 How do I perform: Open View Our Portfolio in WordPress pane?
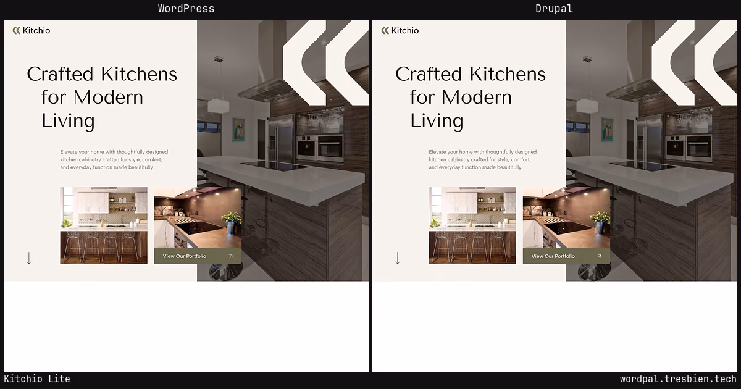(x=198, y=256)
